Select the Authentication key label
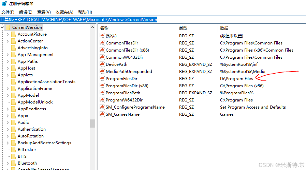Screen dimensions: 306x170 (32, 129)
